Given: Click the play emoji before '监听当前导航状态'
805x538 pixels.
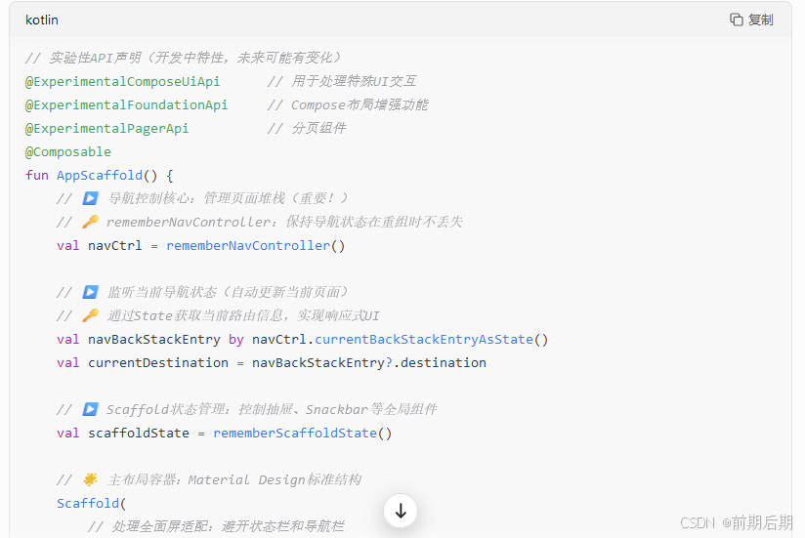Looking at the screenshot, I should pos(90,292).
